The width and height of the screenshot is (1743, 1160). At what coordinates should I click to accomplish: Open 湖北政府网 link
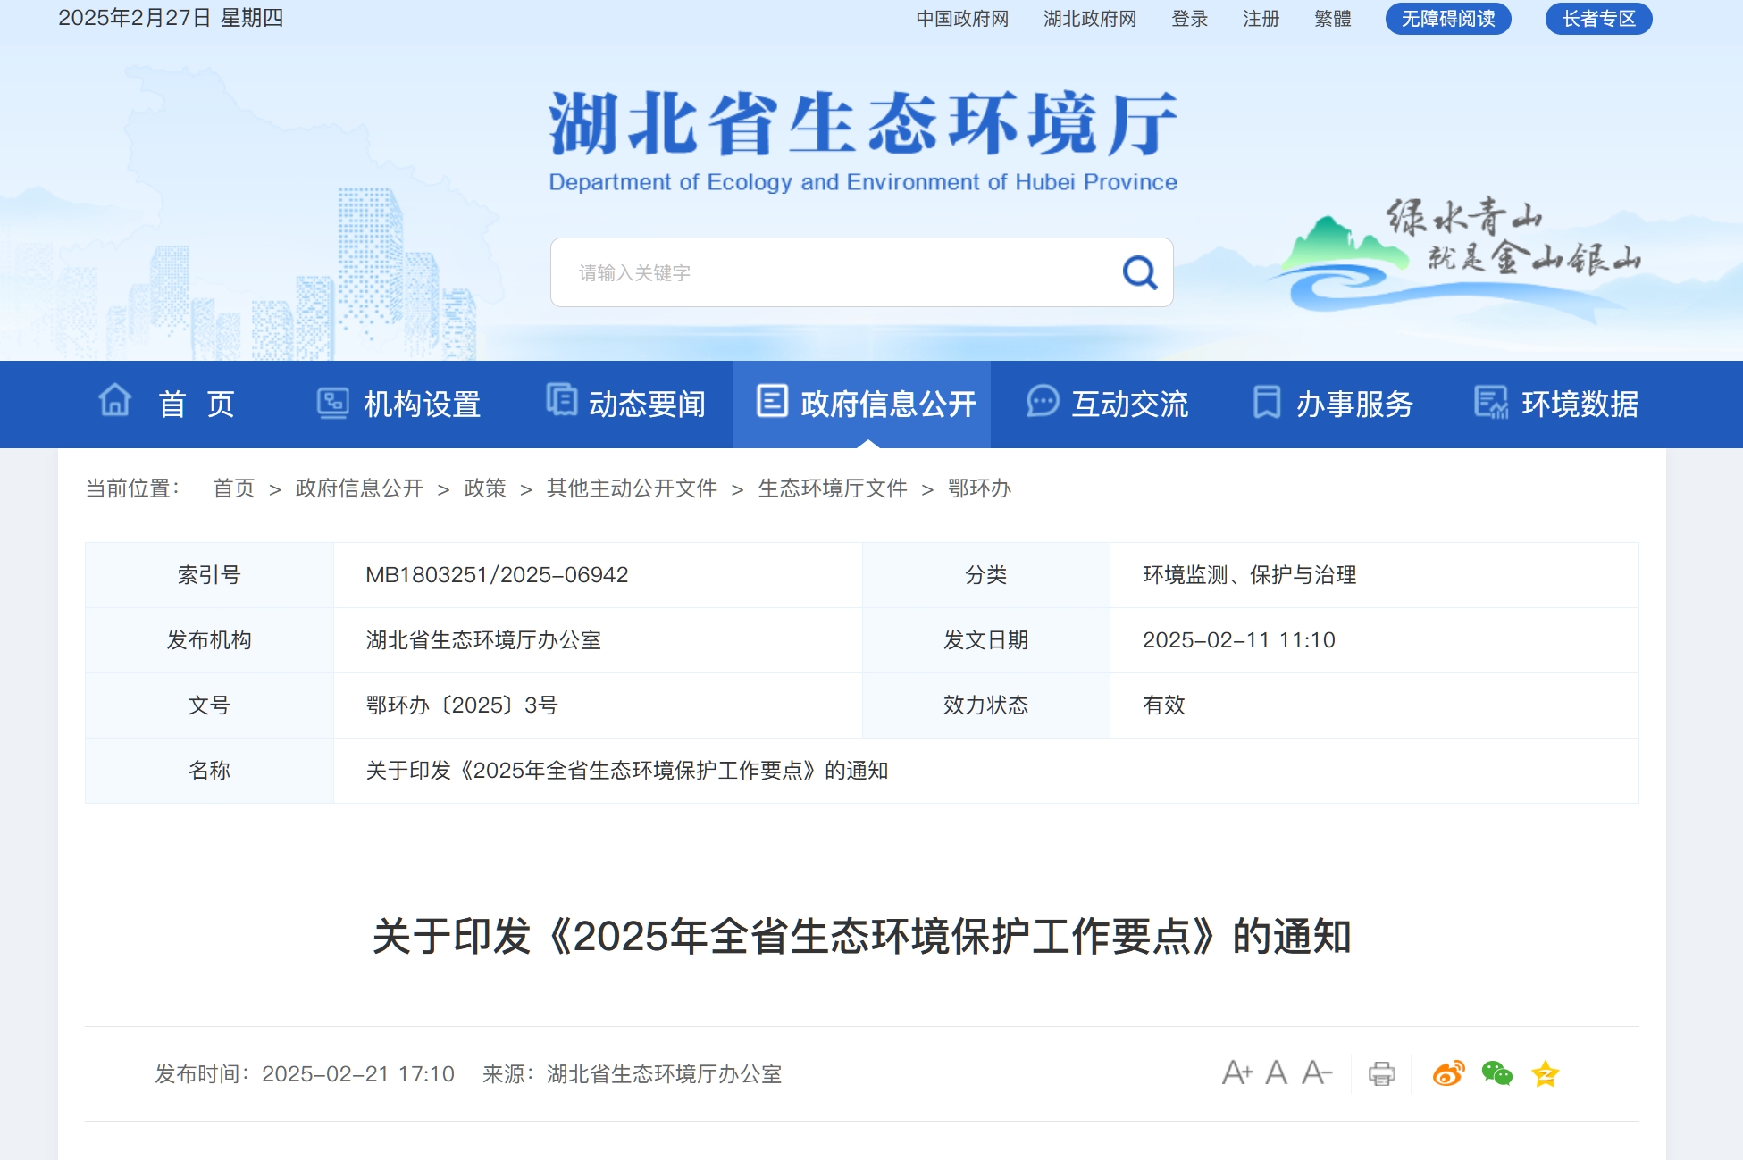(1090, 19)
